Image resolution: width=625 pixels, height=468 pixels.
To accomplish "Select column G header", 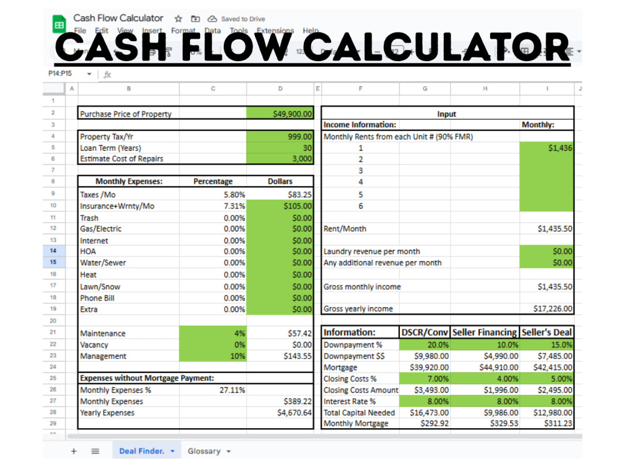I will (425, 89).
